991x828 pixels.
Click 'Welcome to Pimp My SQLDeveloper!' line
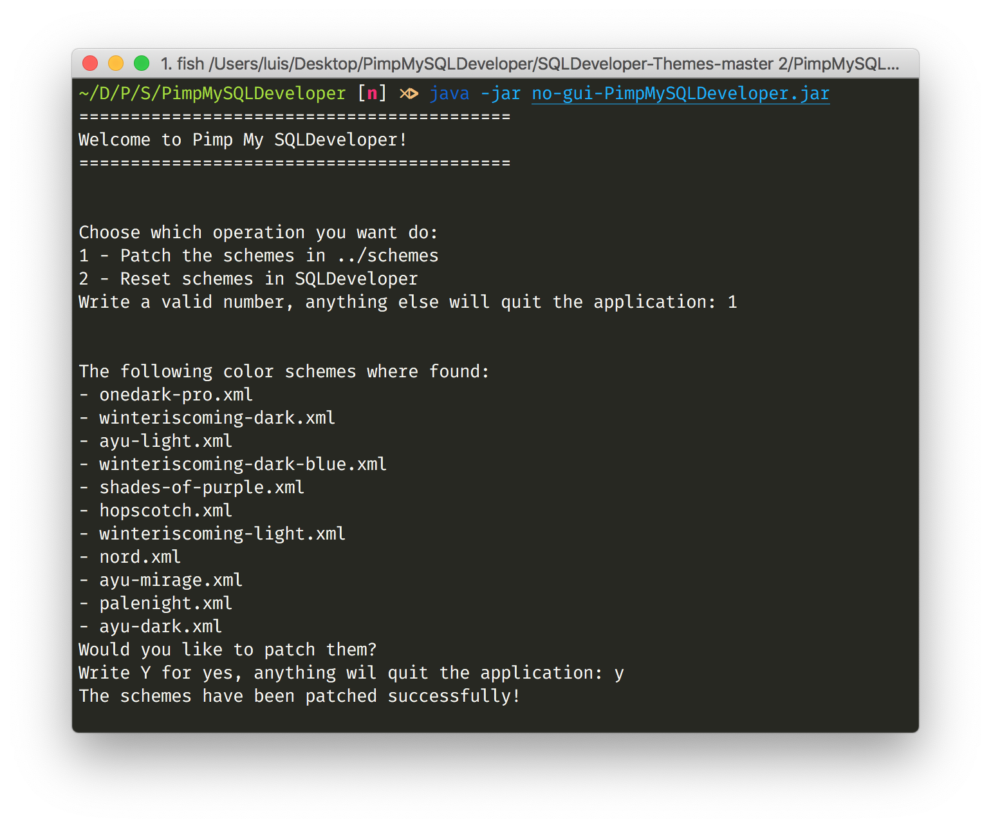click(x=243, y=140)
